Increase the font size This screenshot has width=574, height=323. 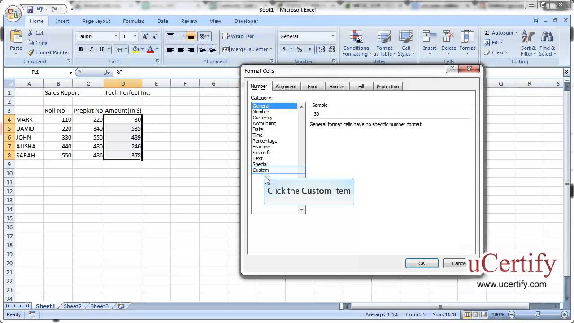pyautogui.click(x=145, y=36)
